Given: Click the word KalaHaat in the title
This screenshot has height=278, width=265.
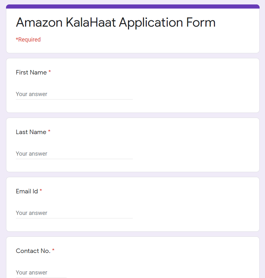Looking at the screenshot, I should tap(91, 23).
